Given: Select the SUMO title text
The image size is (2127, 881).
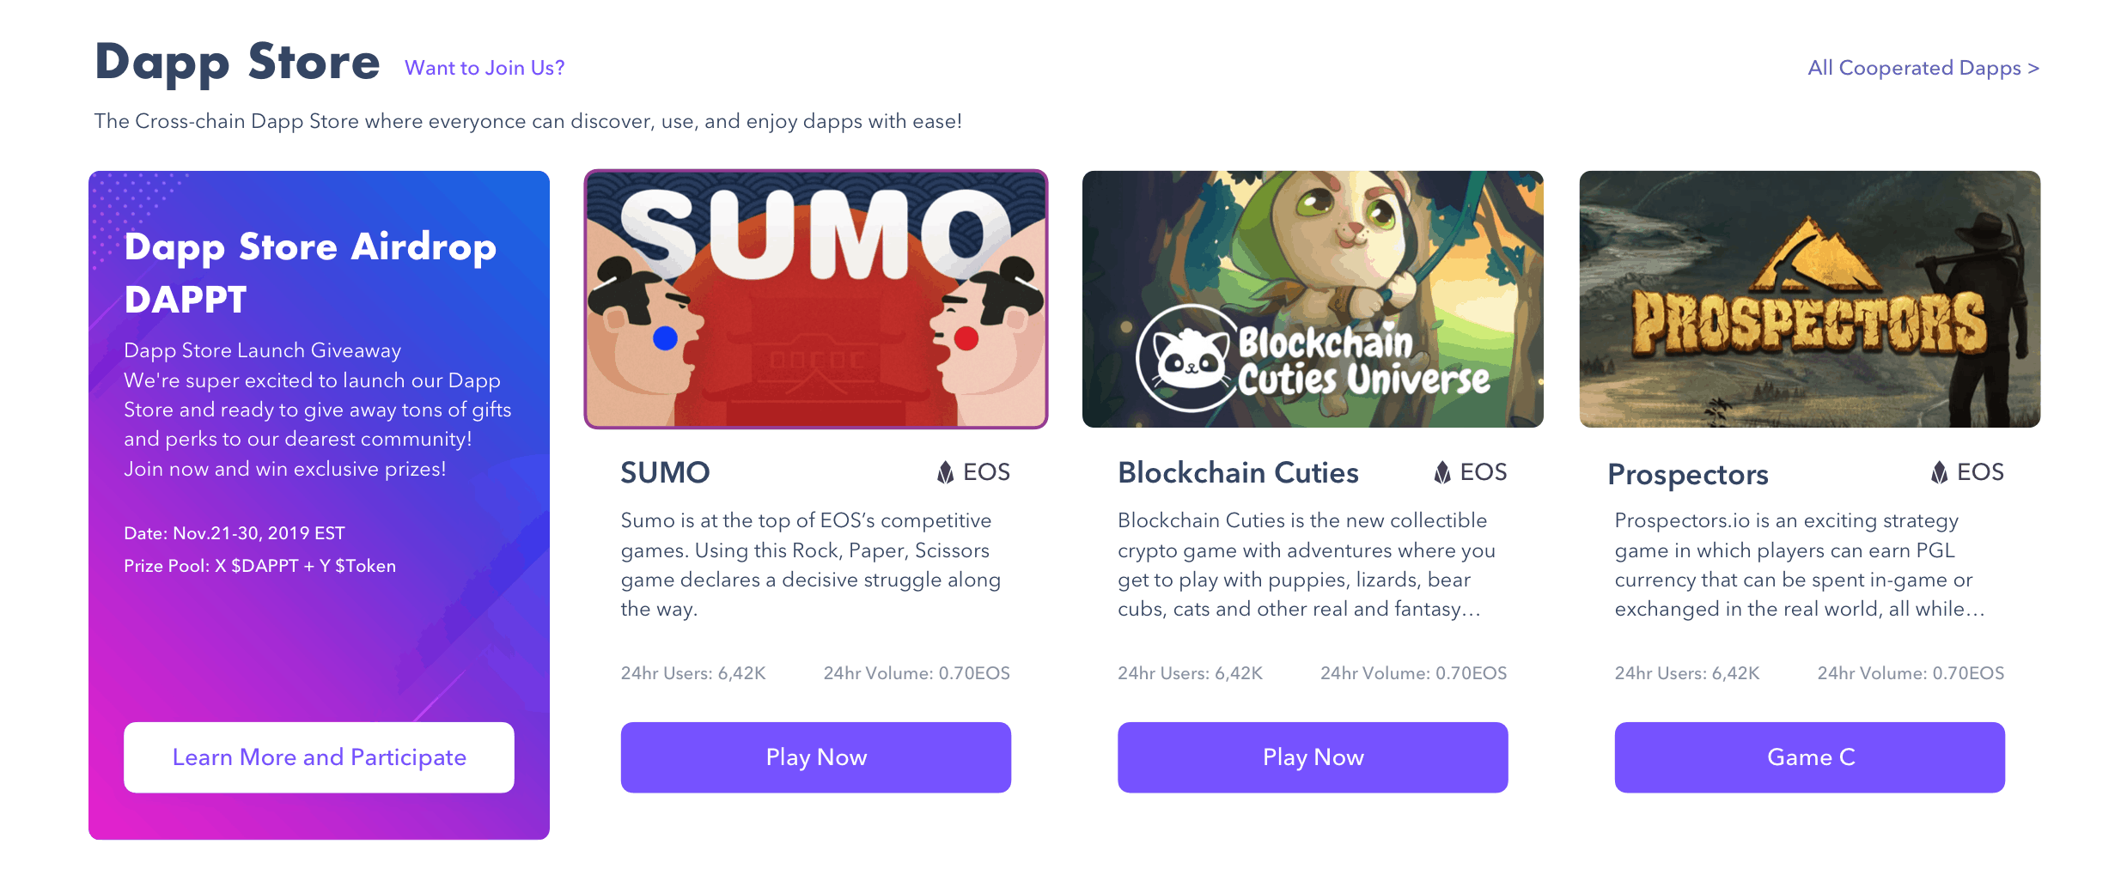Looking at the screenshot, I should (665, 472).
